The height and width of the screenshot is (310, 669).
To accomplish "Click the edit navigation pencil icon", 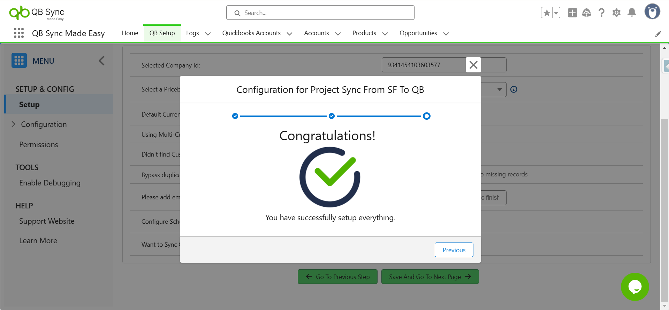I will point(658,34).
